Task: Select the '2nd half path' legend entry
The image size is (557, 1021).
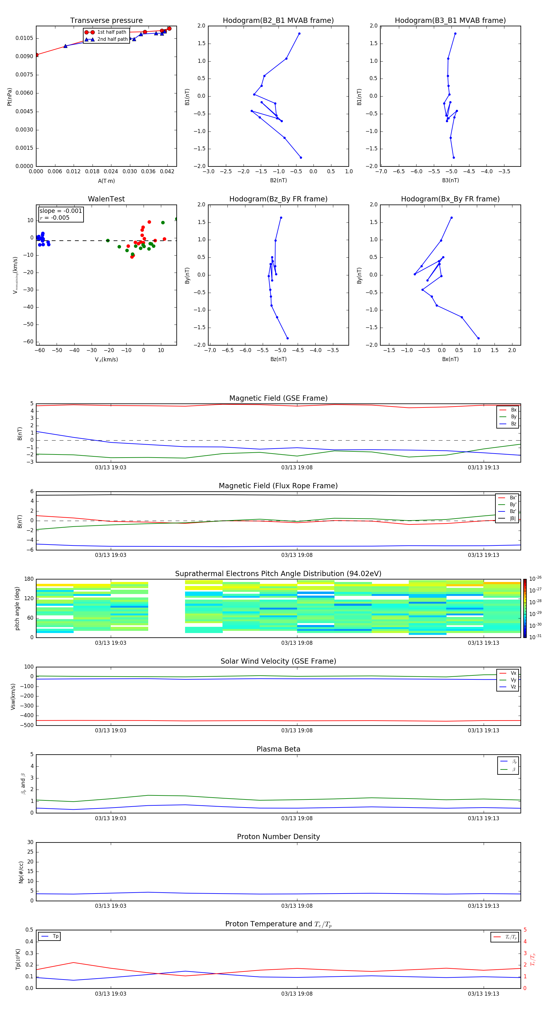Action: pyautogui.click(x=106, y=39)
